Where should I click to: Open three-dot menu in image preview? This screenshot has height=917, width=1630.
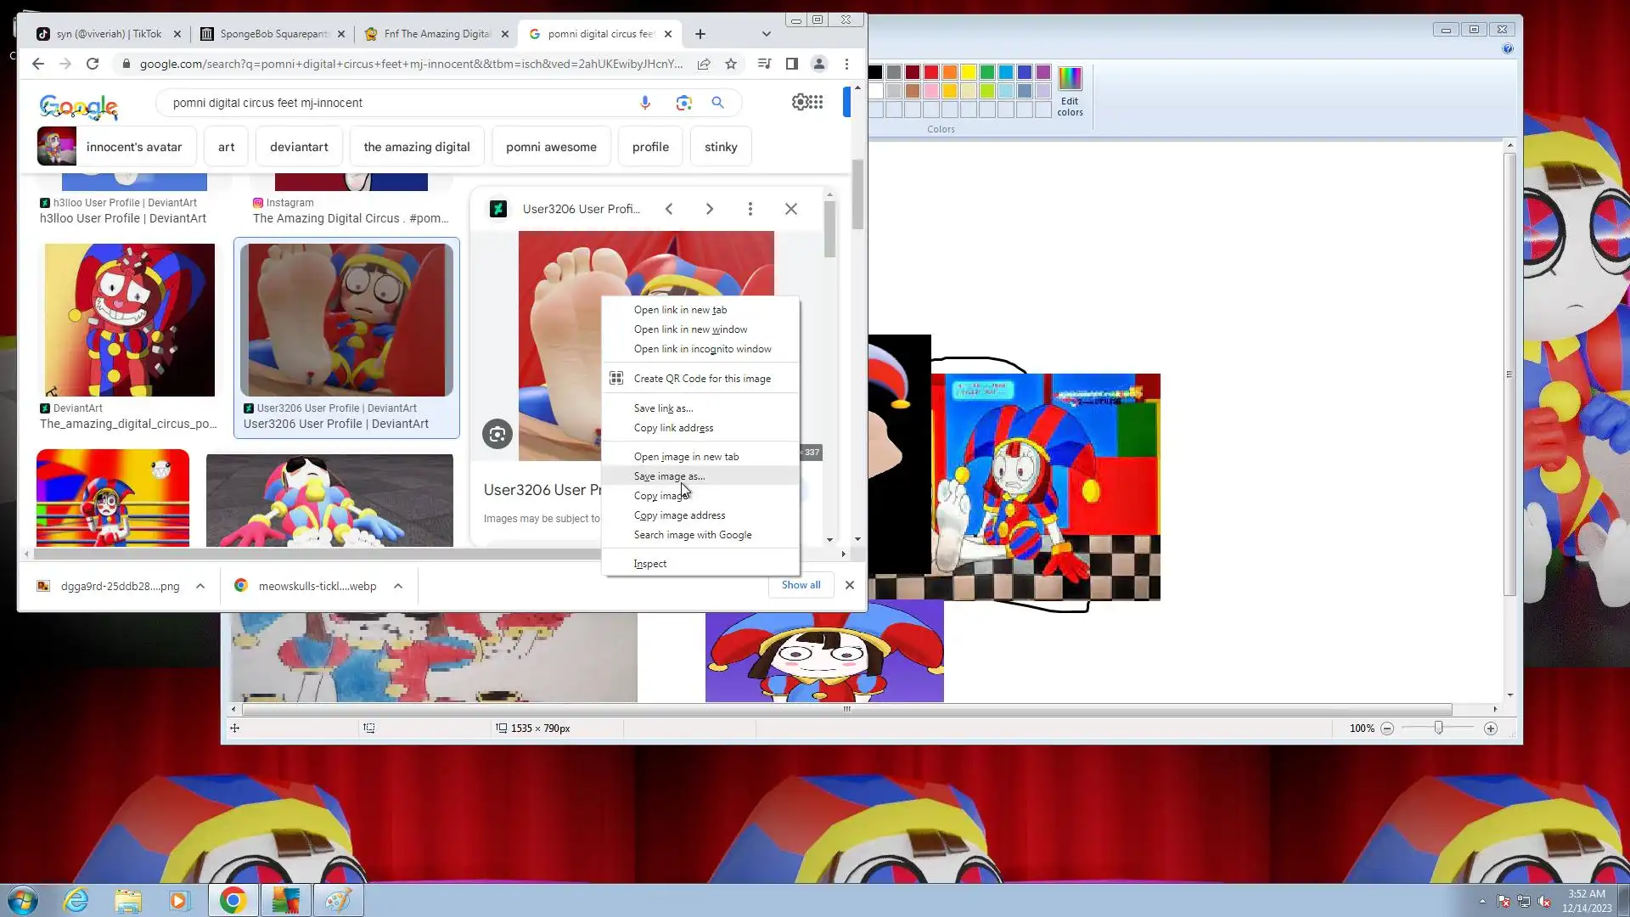tap(750, 209)
